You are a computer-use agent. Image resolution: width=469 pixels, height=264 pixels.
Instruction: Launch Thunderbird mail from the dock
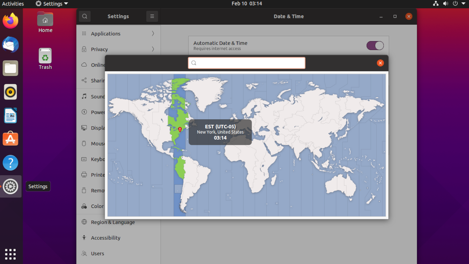(x=11, y=44)
